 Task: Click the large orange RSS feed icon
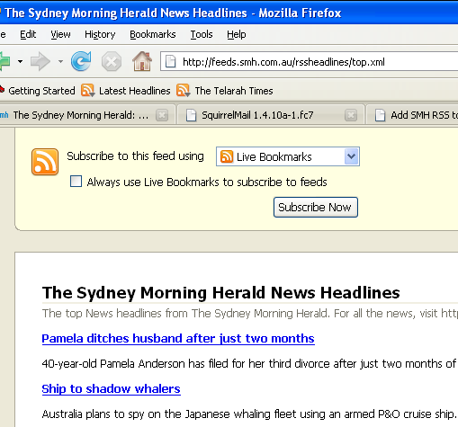point(45,162)
